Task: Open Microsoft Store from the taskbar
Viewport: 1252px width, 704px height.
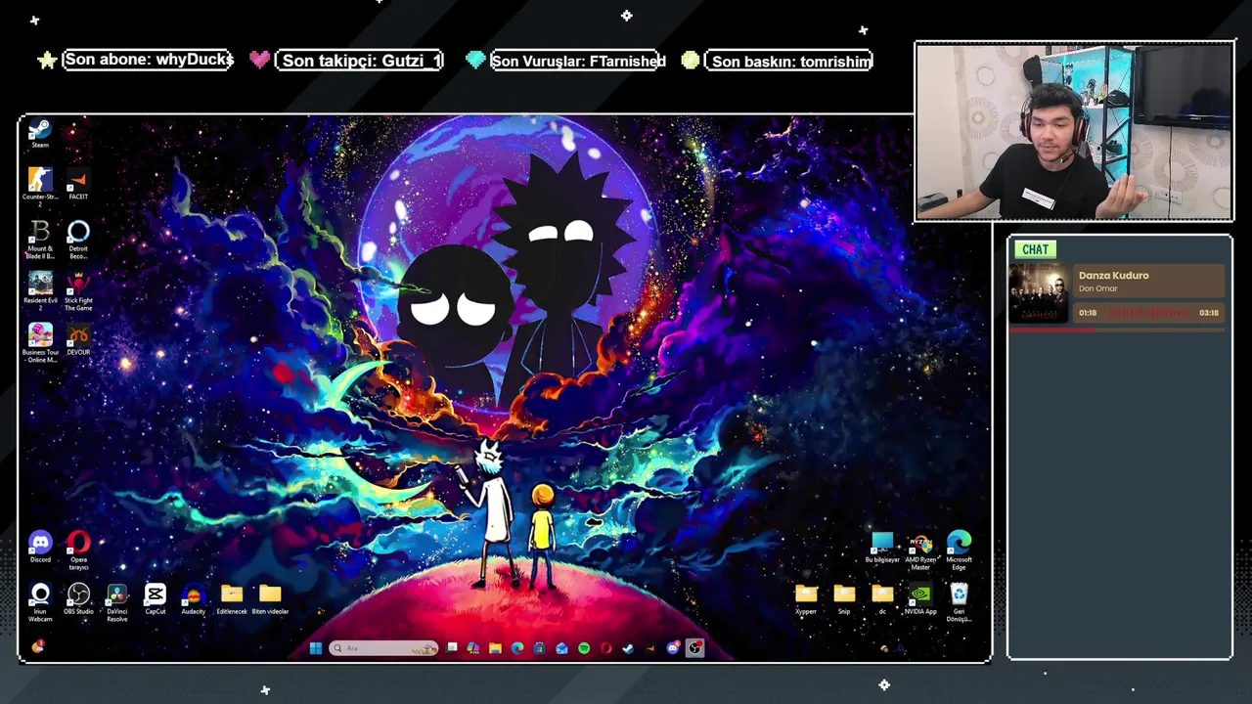Action: point(540,648)
